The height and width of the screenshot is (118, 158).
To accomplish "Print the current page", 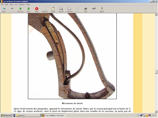I will click(x=86, y=10).
